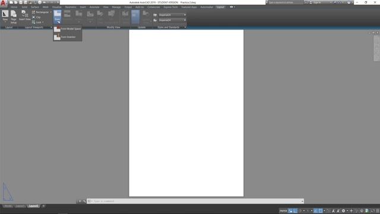Click the PAPER space status button
This screenshot has width=380, height=214.
[283, 211]
